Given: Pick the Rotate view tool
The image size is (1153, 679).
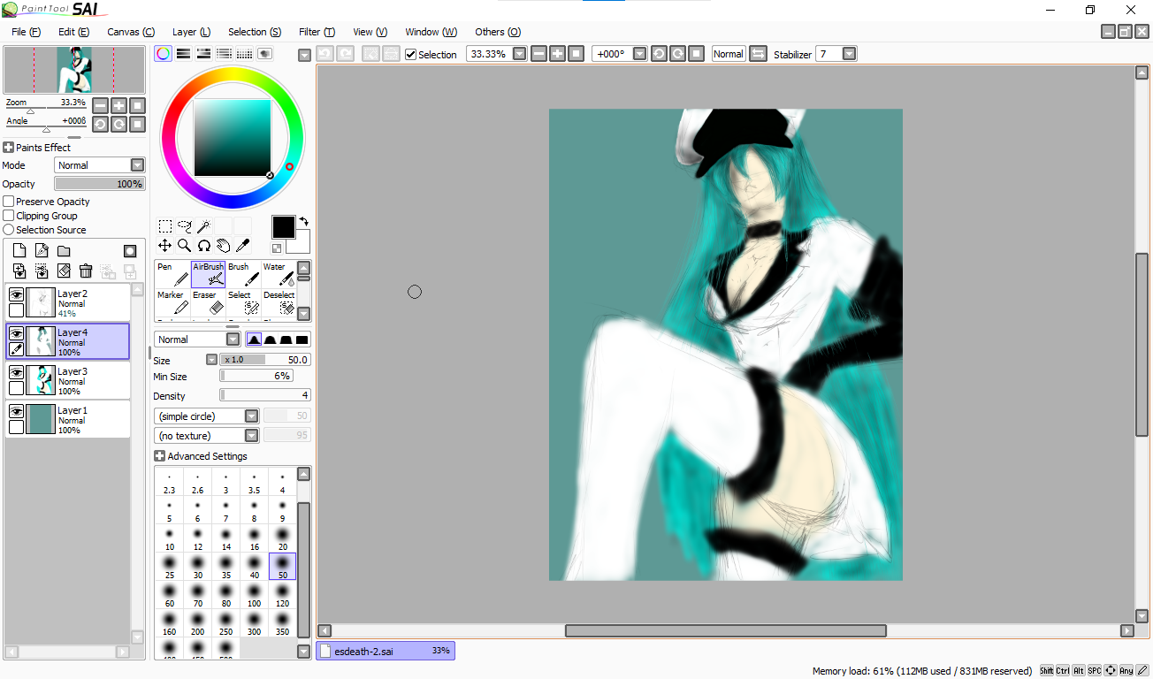Looking at the screenshot, I should click(x=203, y=246).
